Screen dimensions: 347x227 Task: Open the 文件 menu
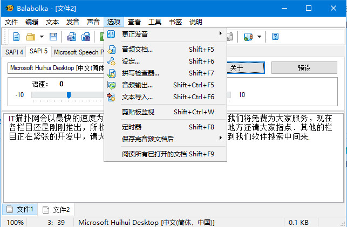click(x=11, y=22)
